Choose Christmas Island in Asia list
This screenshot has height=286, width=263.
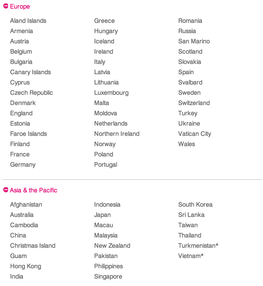tap(33, 246)
